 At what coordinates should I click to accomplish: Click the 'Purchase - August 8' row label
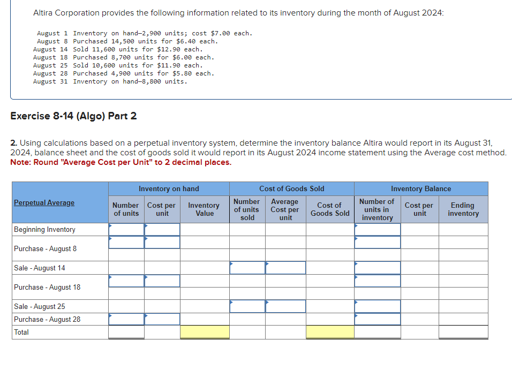[x=45, y=249]
